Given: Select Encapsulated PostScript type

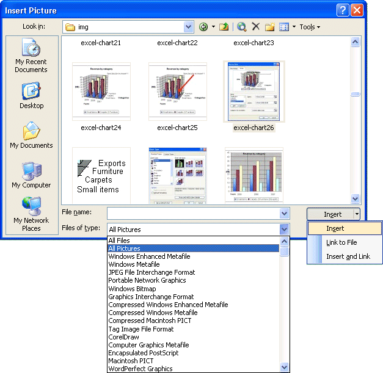Looking at the screenshot, I should (194, 353).
